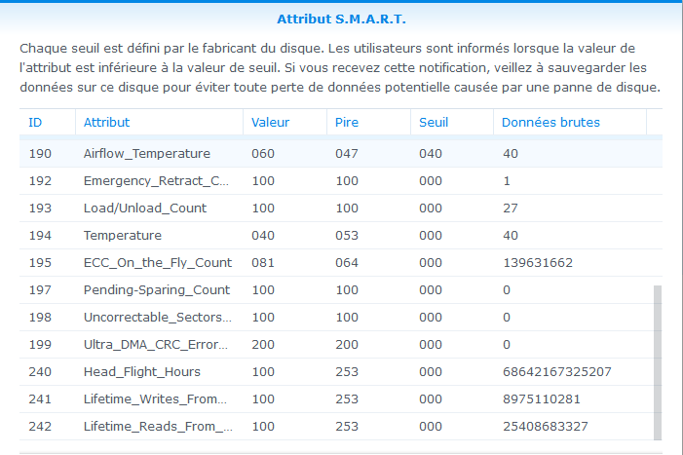
Task: Click ID cell 190
Action: (x=40, y=154)
